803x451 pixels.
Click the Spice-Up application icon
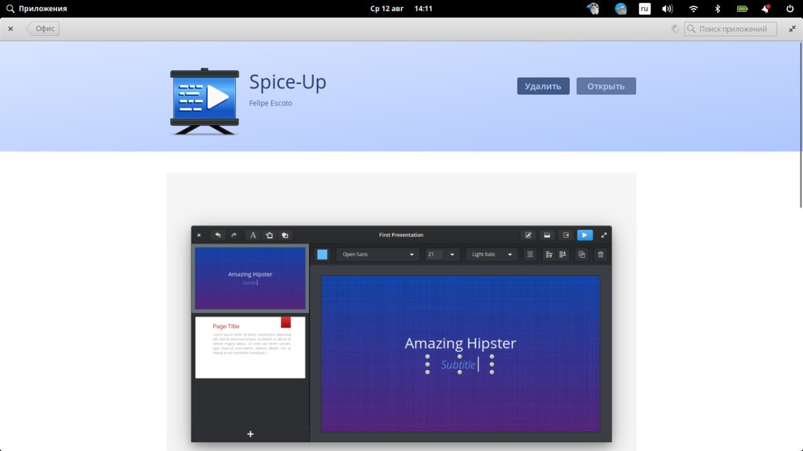coord(205,102)
